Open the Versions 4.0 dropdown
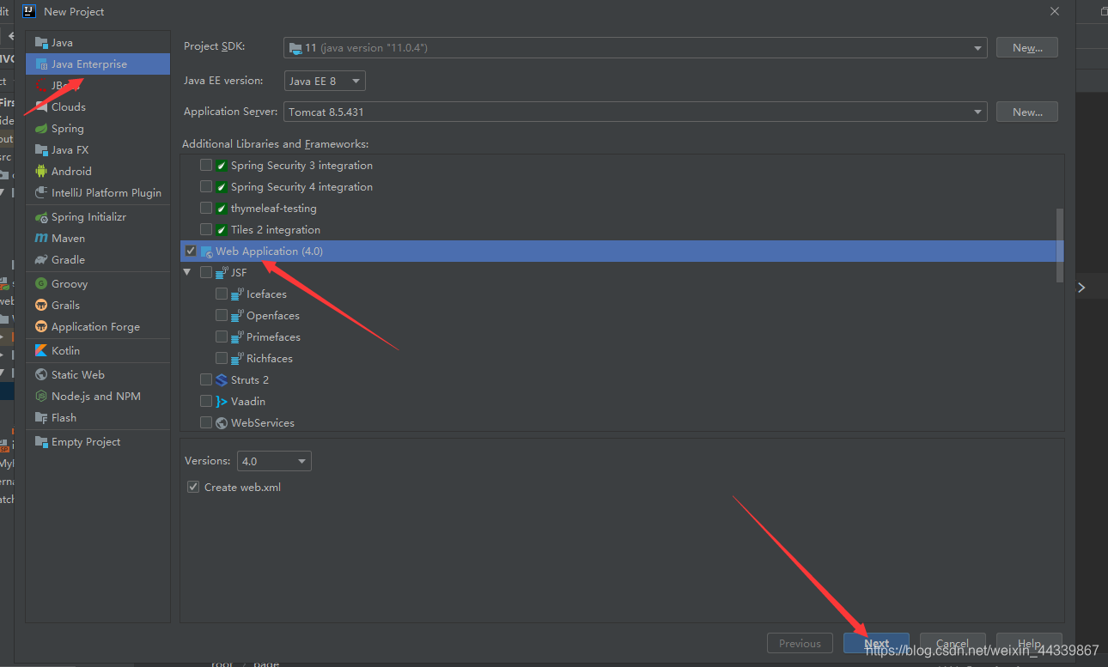 point(274,461)
